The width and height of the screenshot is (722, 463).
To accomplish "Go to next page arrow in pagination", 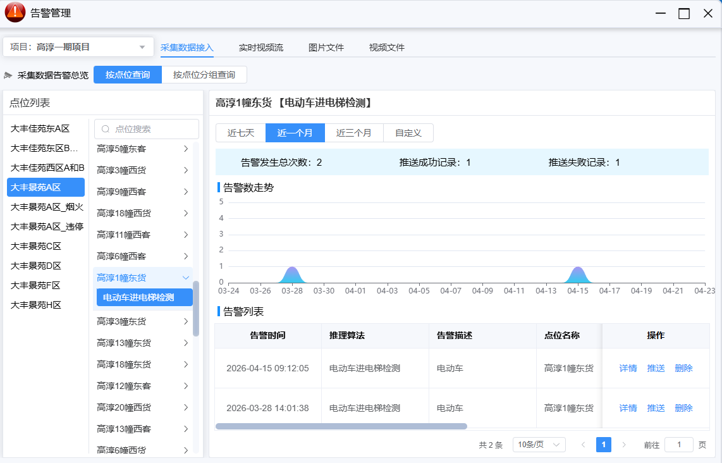I will pos(624,445).
